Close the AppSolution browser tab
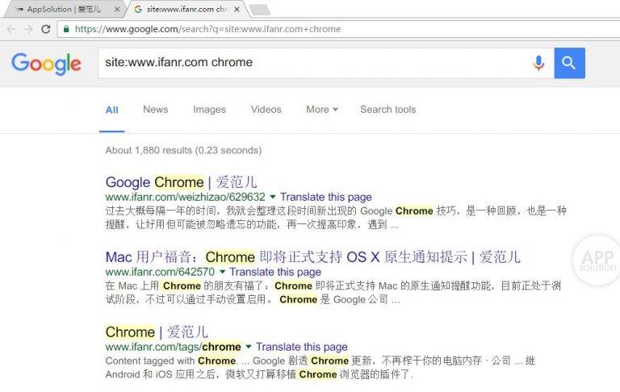Viewport: 620px width, 392px height. point(117,10)
